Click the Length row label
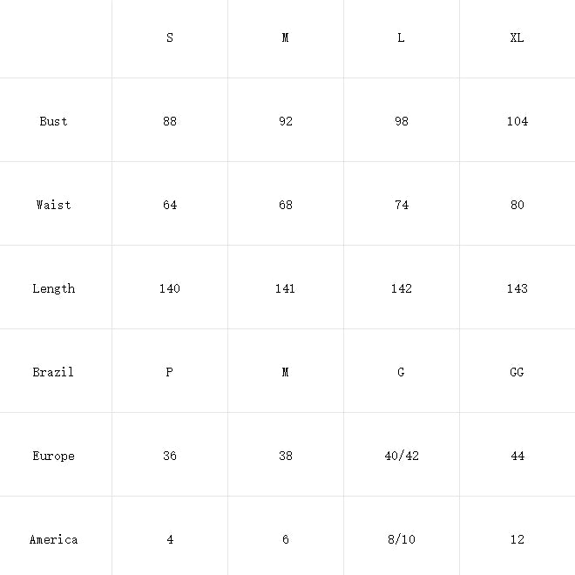The image size is (575, 575). click(x=53, y=288)
